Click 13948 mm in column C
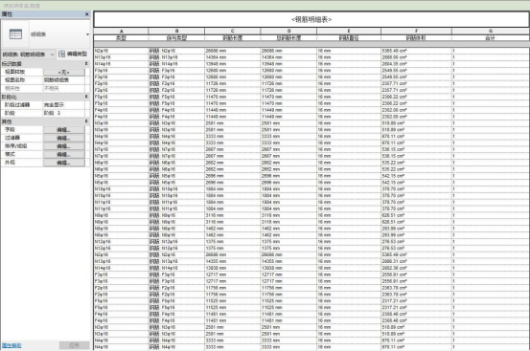This screenshot has width=530, height=351. click(x=233, y=64)
